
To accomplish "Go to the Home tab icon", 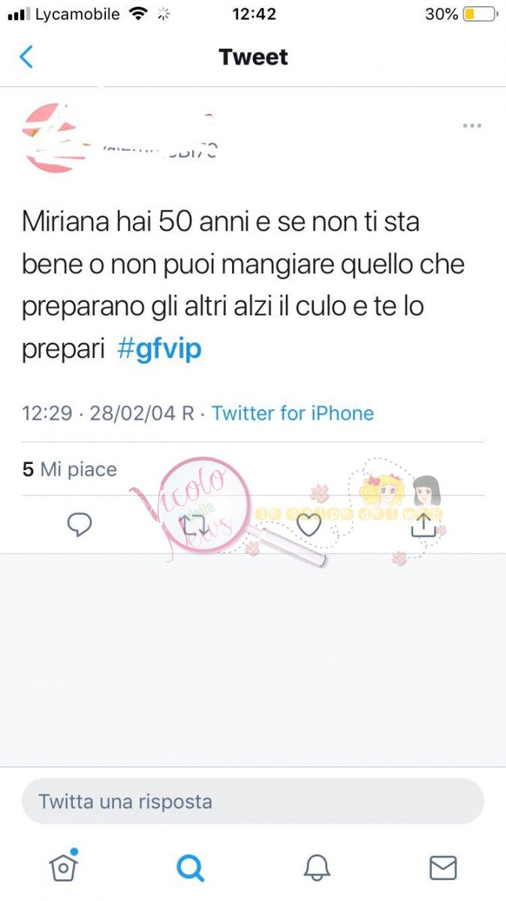I will 64,866.
